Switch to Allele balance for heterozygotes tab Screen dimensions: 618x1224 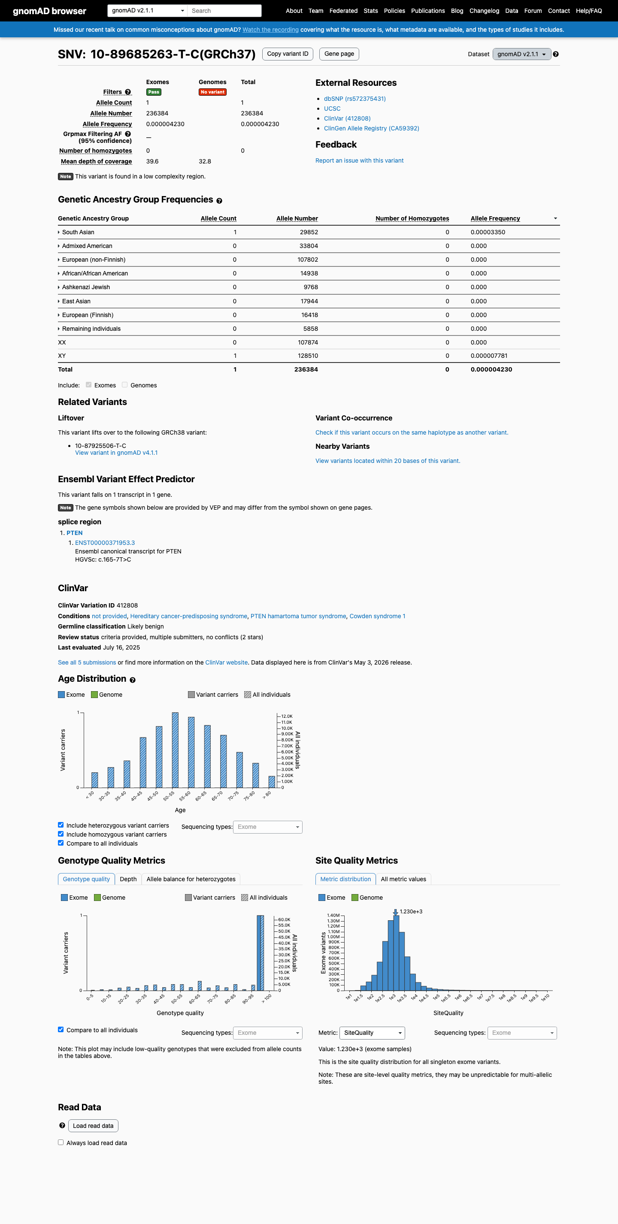click(191, 879)
